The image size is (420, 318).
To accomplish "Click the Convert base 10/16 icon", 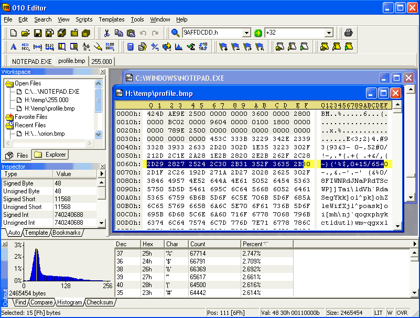I will tap(203, 47).
